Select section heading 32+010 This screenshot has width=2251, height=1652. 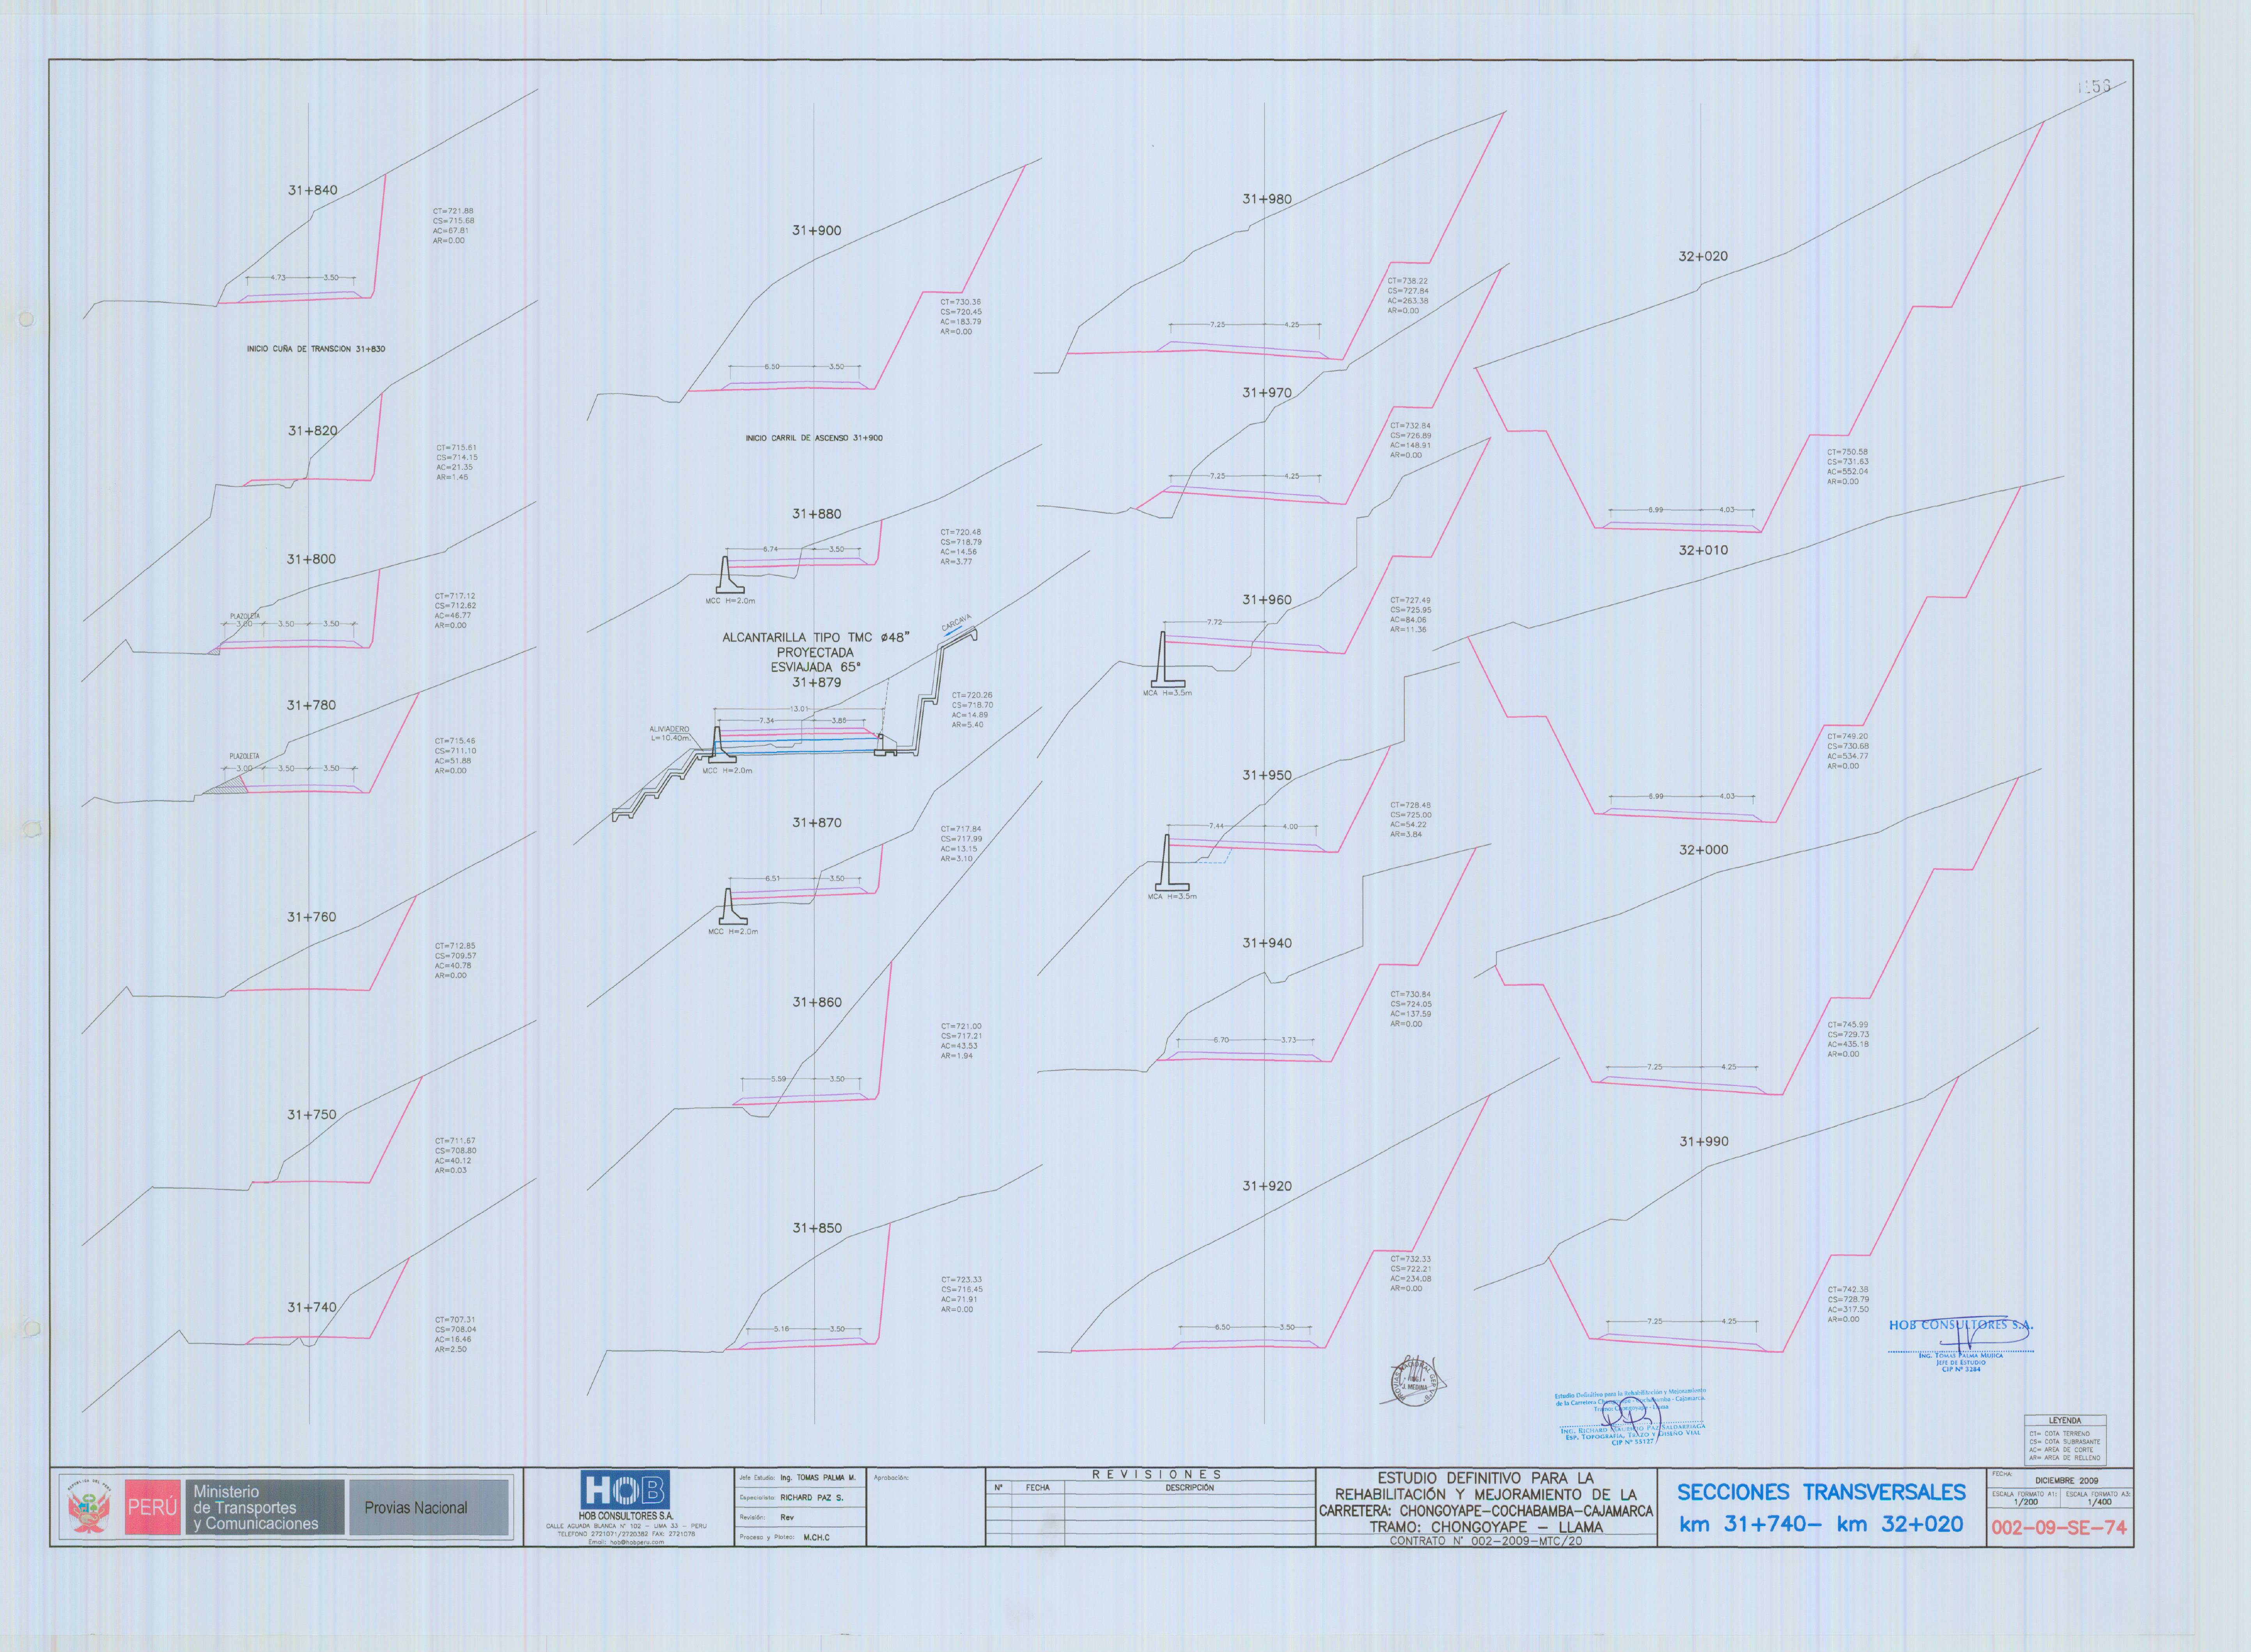pyautogui.click(x=1703, y=550)
